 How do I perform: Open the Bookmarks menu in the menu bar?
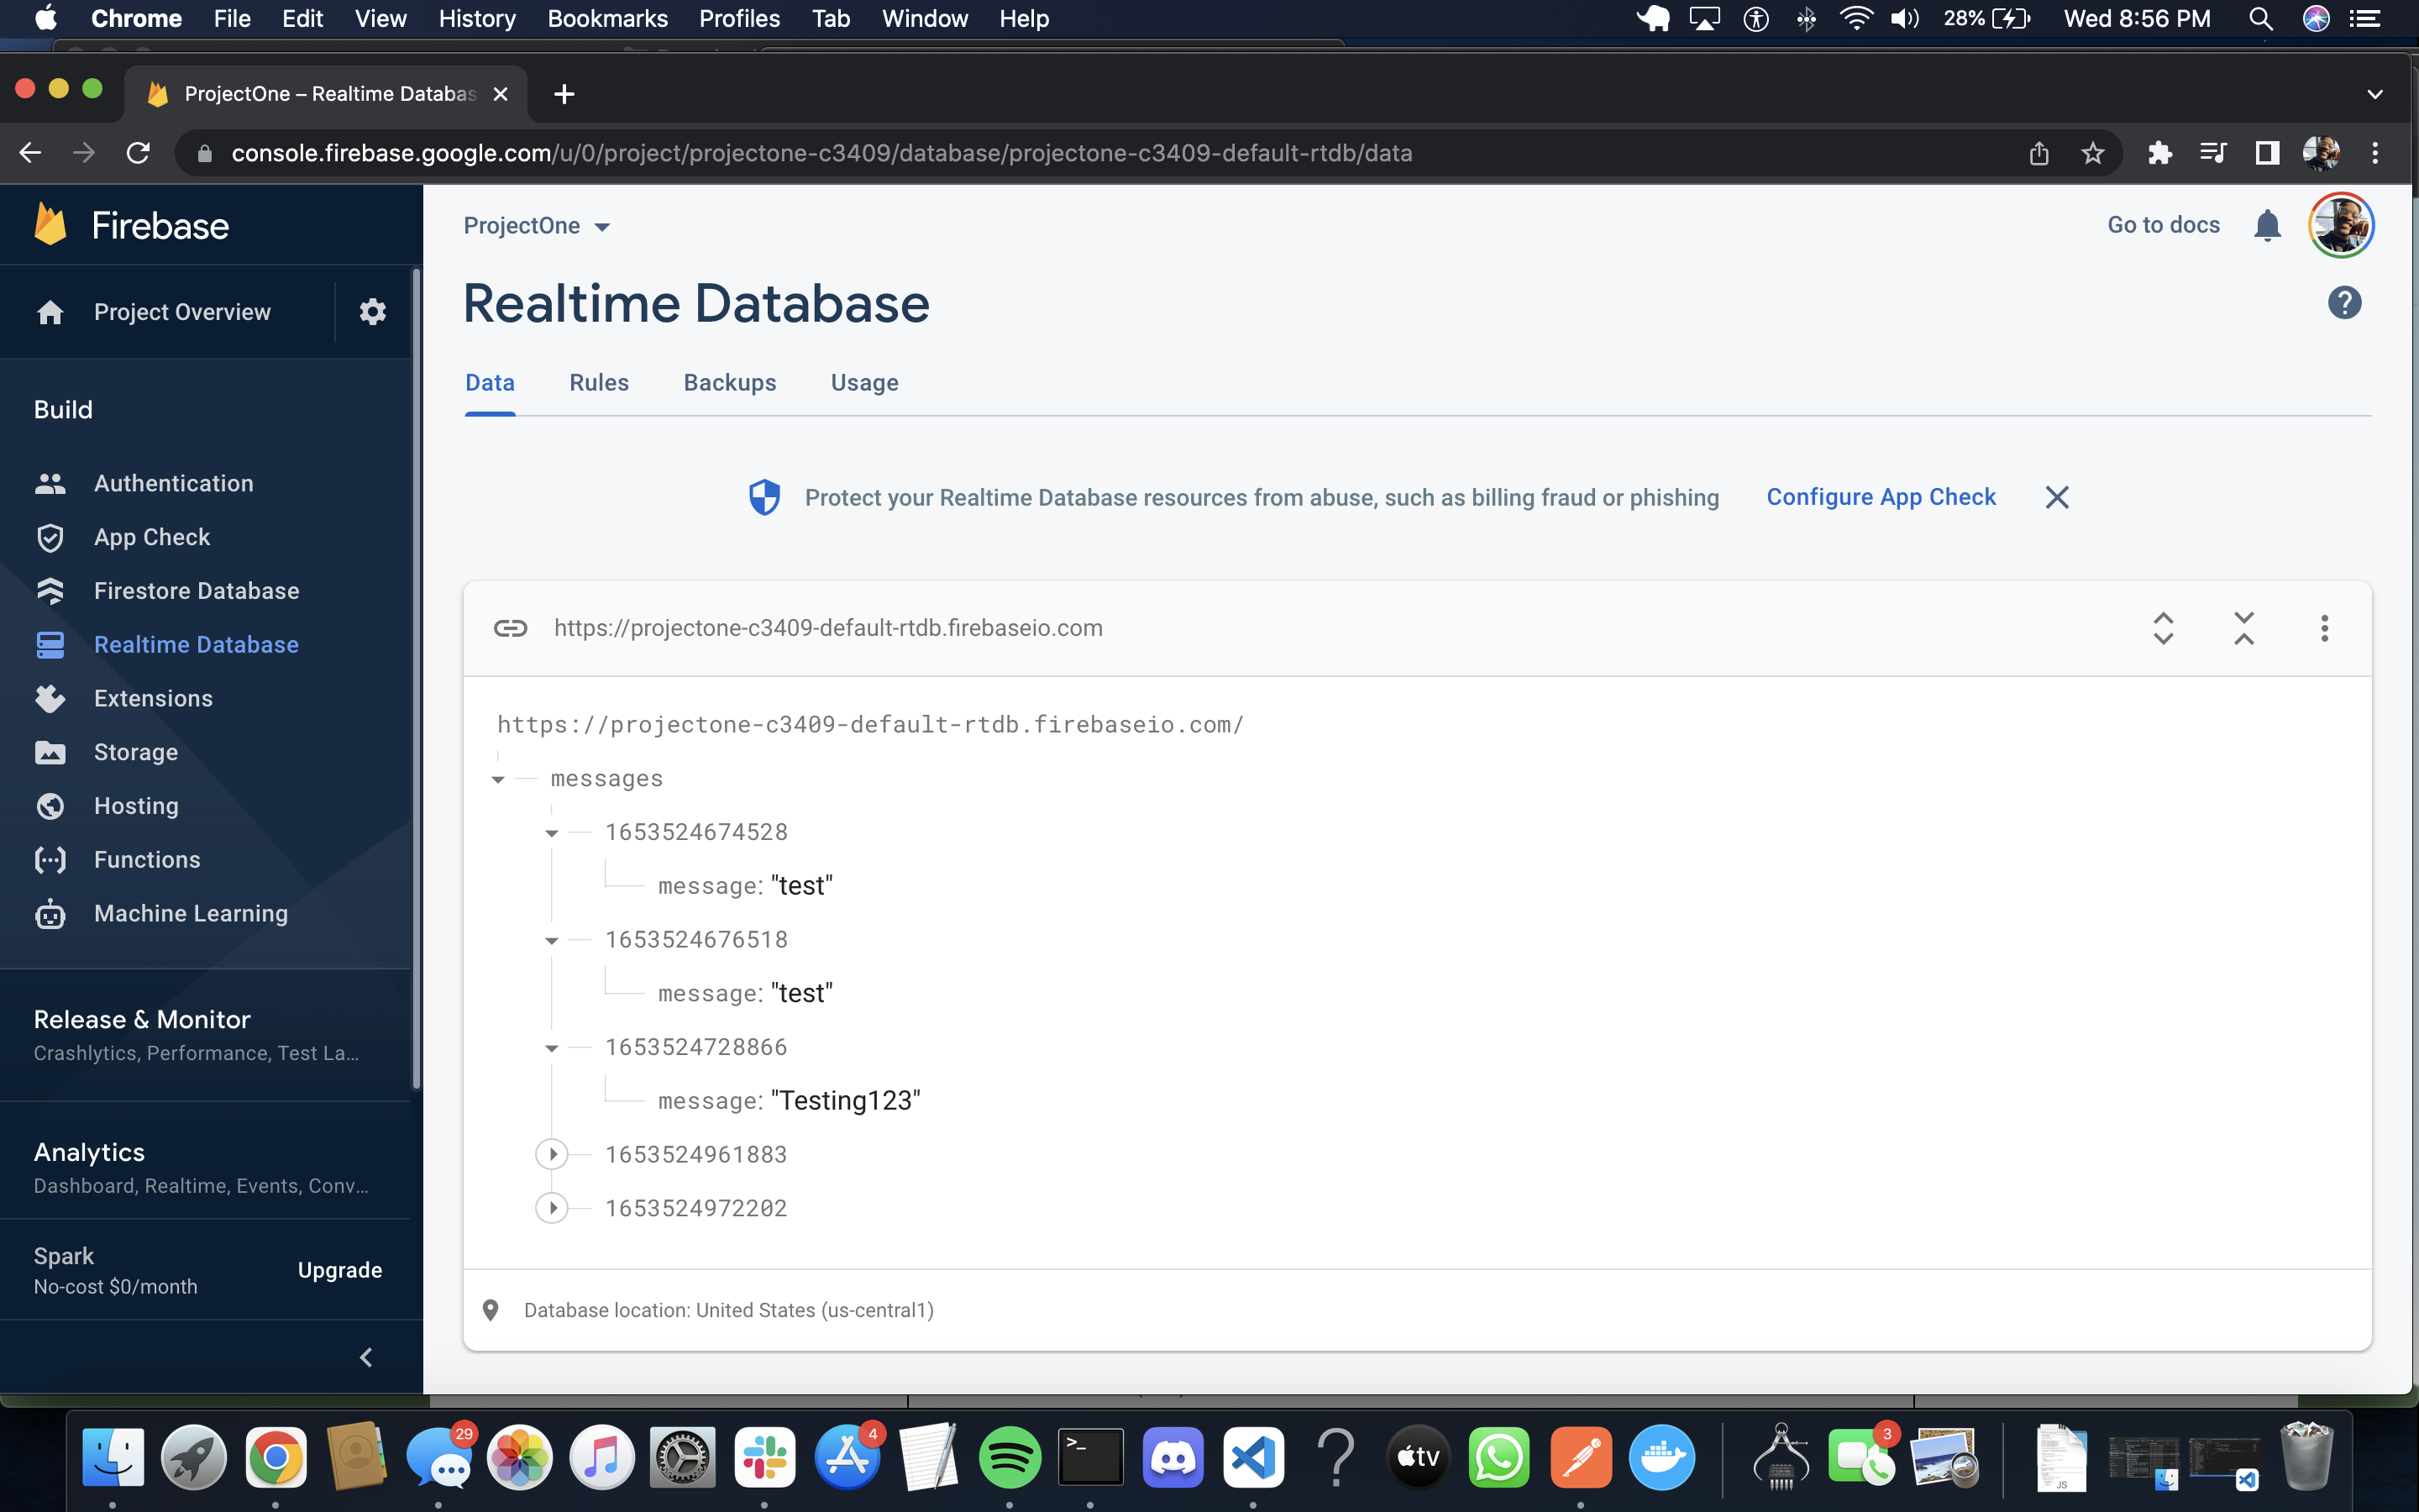pos(606,18)
